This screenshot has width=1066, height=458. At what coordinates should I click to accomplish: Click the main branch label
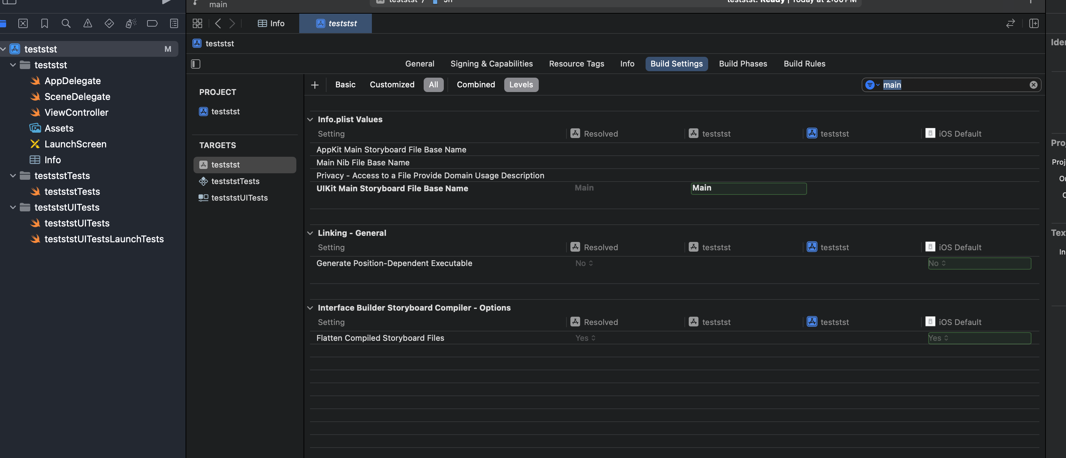218,5
